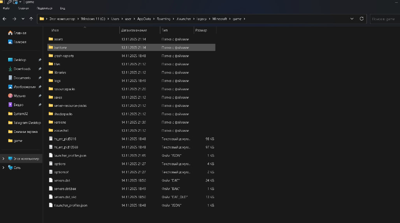Open the address bar history dropdown
The image size is (400, 223).
(352, 19)
